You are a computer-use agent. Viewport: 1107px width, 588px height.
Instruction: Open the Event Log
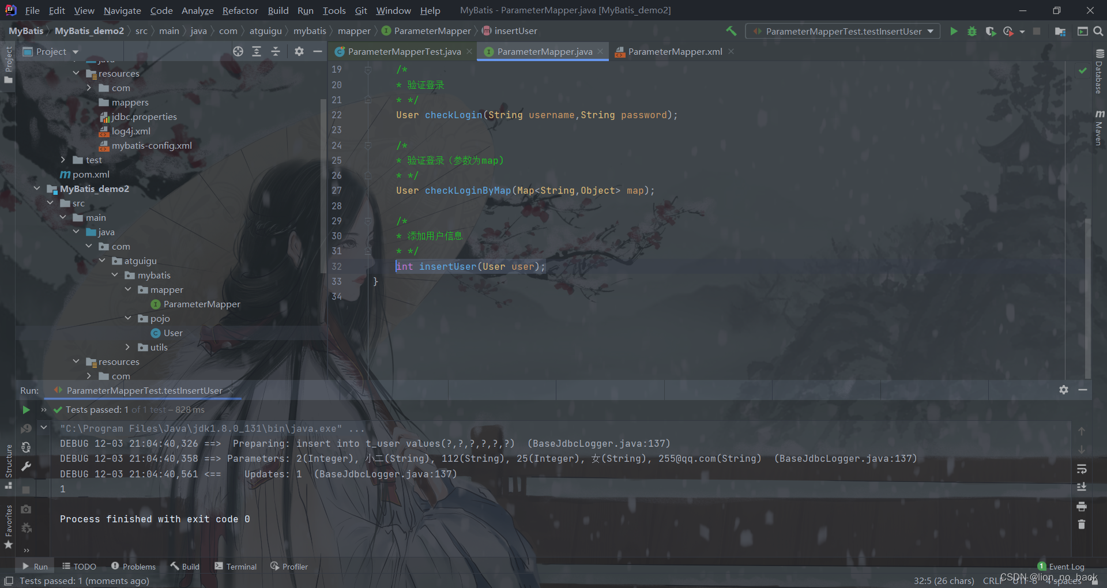click(x=1061, y=567)
